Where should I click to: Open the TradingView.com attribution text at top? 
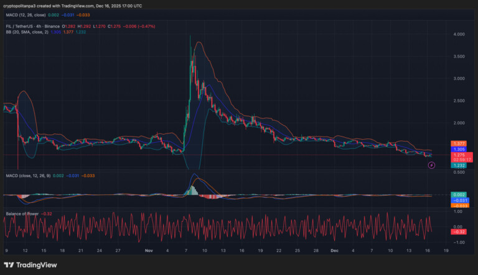pos(98,6)
